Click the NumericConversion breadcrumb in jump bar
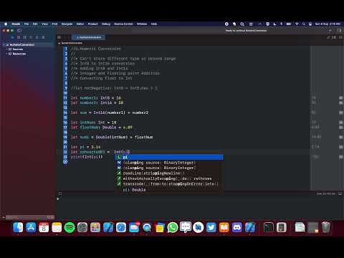The width and height of the screenshot is (344, 258). 70,43
